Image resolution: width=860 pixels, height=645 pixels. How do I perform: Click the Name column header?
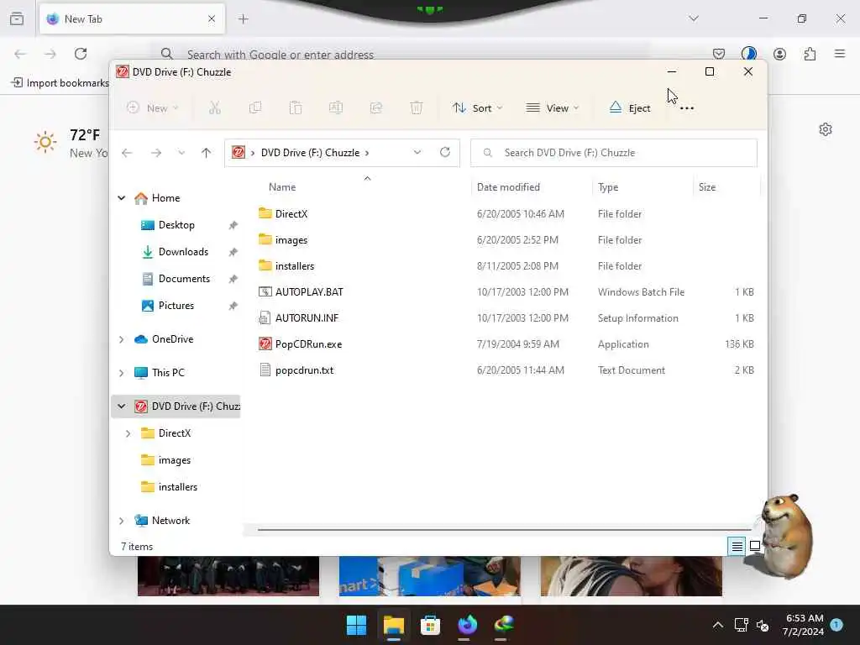point(282,187)
